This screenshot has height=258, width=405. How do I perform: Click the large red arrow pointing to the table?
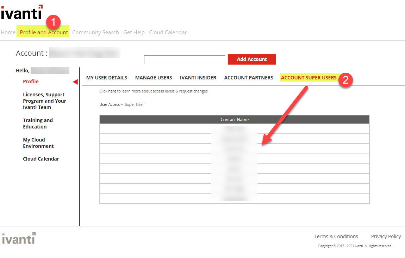tap(285, 116)
